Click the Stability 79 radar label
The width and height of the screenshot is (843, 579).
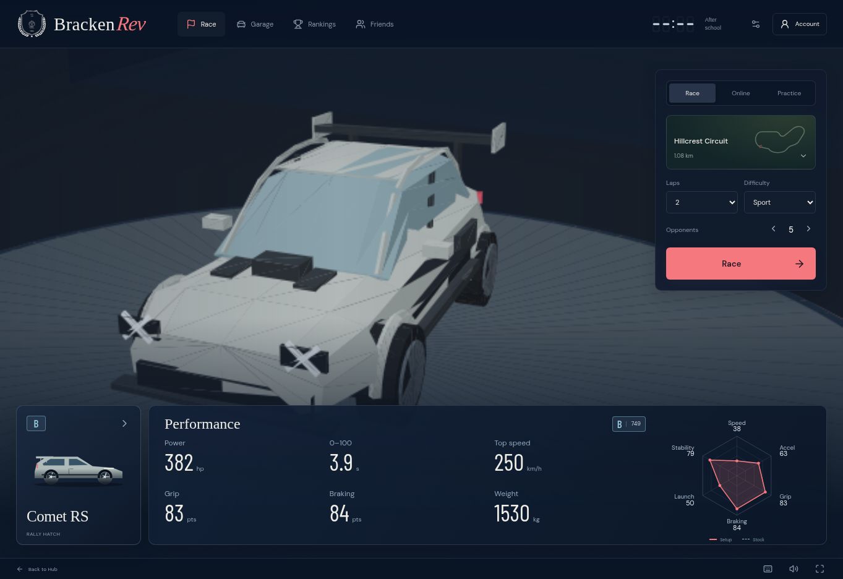[683, 450]
